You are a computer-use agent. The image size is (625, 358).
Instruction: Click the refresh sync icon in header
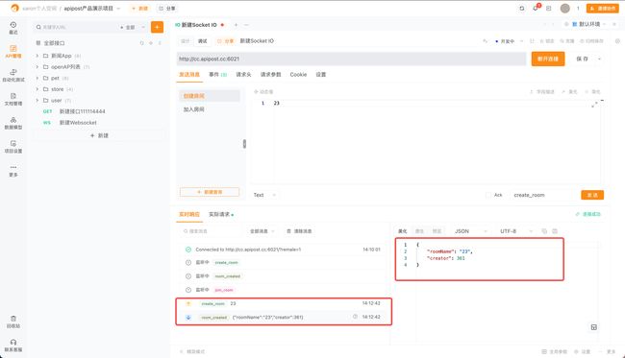pos(522,9)
